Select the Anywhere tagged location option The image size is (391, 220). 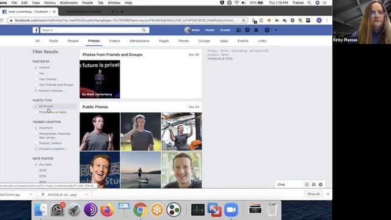36,128
